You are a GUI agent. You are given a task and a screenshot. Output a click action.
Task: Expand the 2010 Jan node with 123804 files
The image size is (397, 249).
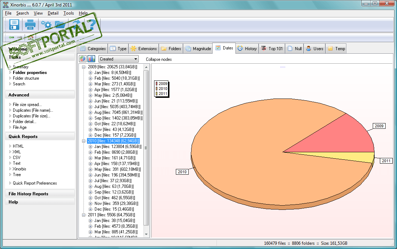(90, 147)
